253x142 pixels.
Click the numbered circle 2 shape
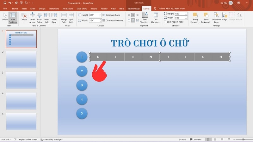click(x=82, y=71)
